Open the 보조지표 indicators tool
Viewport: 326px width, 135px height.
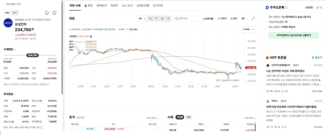[208, 18]
